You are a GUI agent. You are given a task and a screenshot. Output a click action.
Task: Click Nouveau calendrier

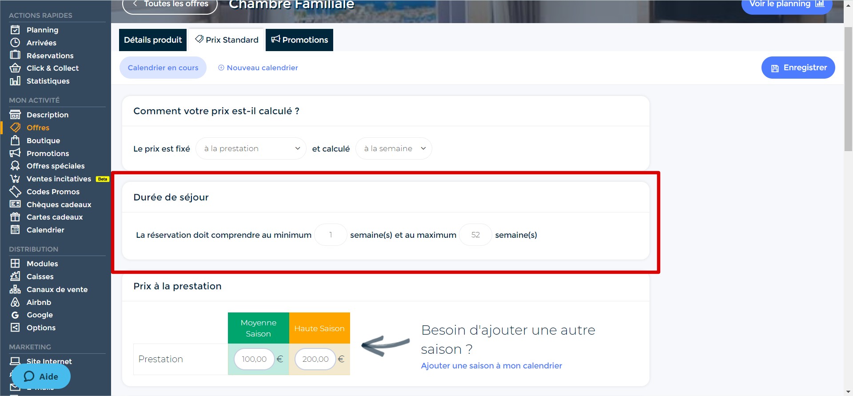click(258, 68)
